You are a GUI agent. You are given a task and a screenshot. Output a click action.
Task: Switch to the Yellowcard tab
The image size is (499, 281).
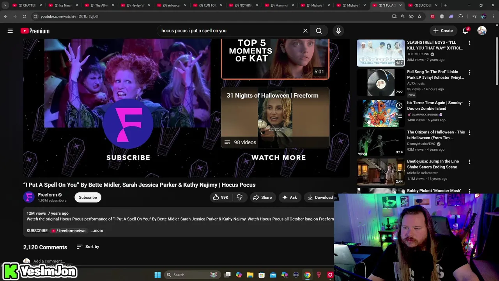(172, 5)
